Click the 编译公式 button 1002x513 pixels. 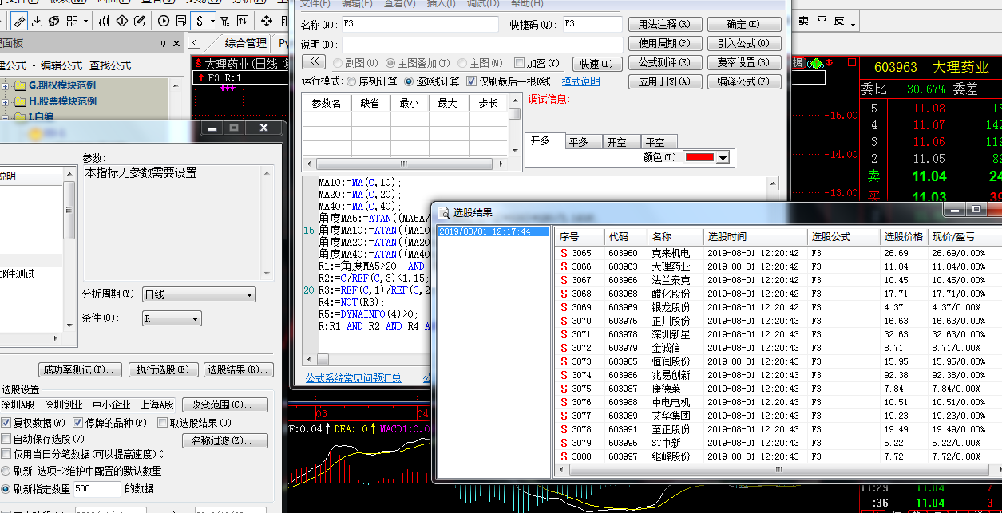(x=743, y=81)
